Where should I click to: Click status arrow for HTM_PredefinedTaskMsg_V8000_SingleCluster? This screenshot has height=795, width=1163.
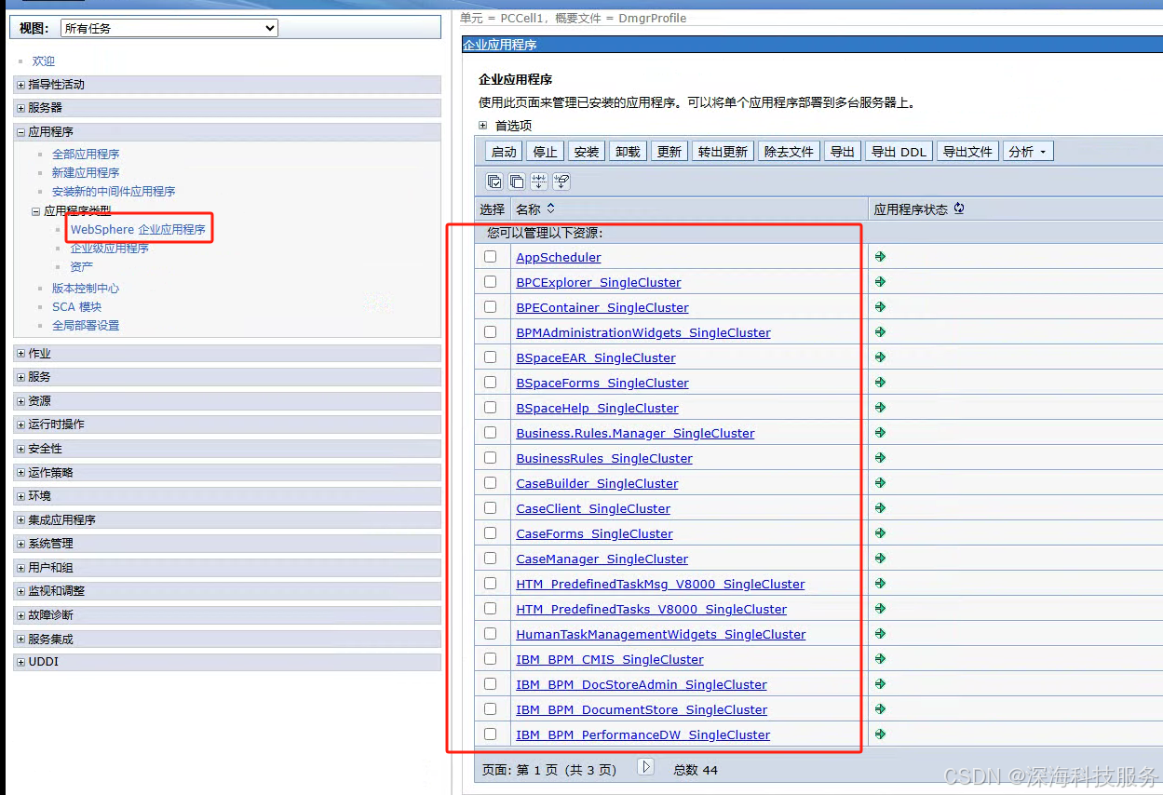coord(880,583)
